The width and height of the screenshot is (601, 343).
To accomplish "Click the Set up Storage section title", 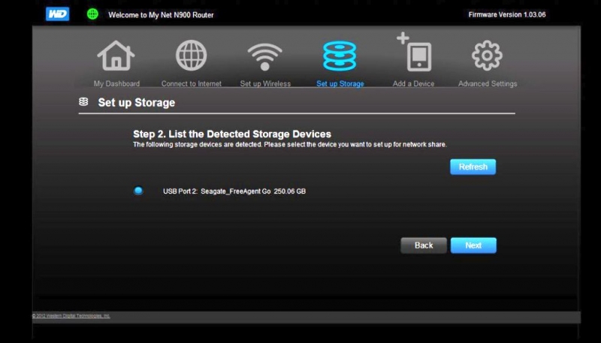I will (x=137, y=103).
